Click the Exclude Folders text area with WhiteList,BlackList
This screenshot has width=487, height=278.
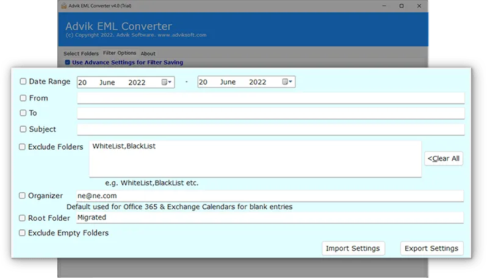255,159
